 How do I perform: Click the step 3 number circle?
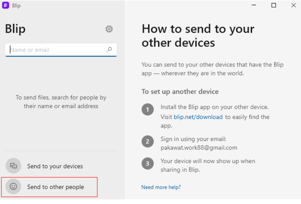148,164
